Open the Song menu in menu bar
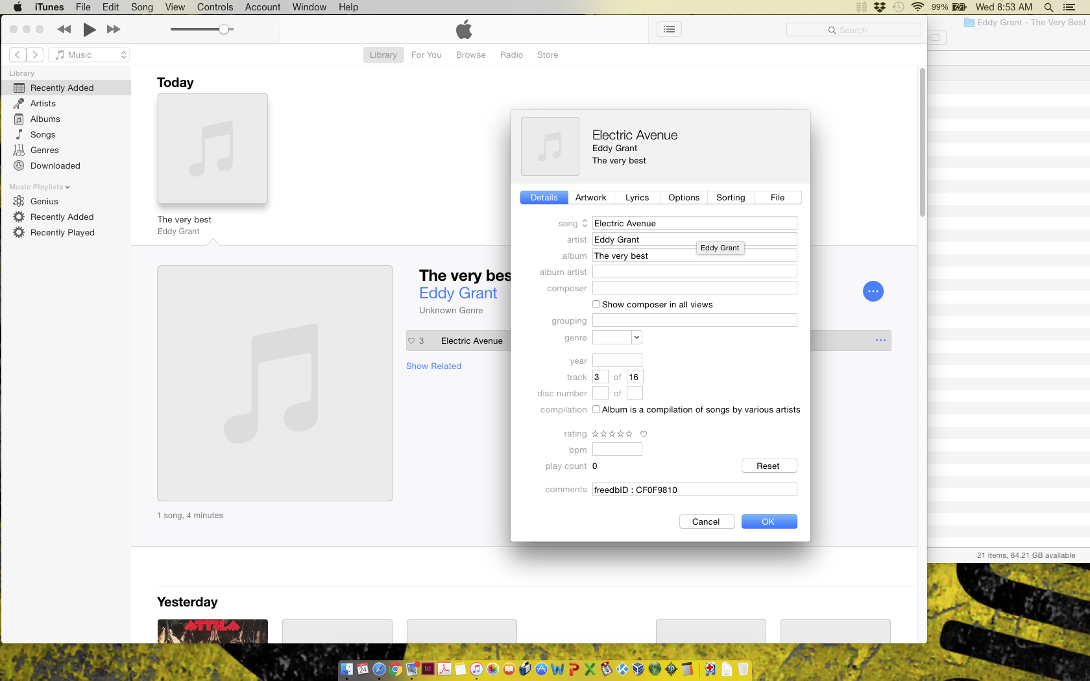 pos(142,7)
